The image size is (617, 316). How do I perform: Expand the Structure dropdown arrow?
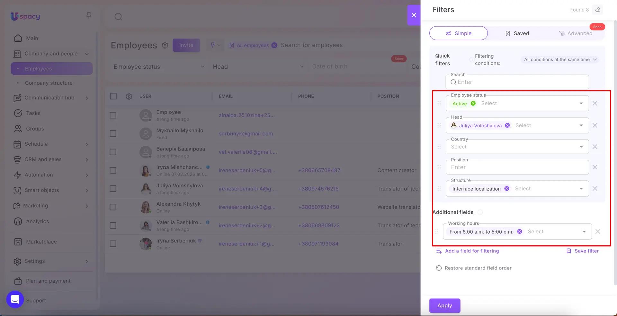tap(581, 189)
